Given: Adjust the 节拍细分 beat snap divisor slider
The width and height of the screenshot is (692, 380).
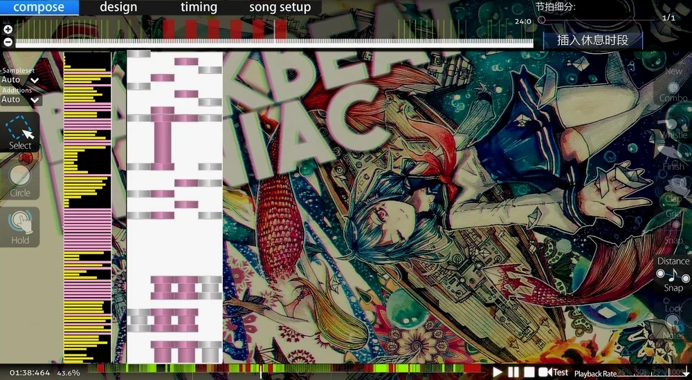Looking at the screenshot, I should [x=598, y=20].
